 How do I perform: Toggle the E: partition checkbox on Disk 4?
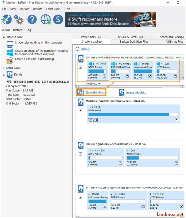click(143, 206)
